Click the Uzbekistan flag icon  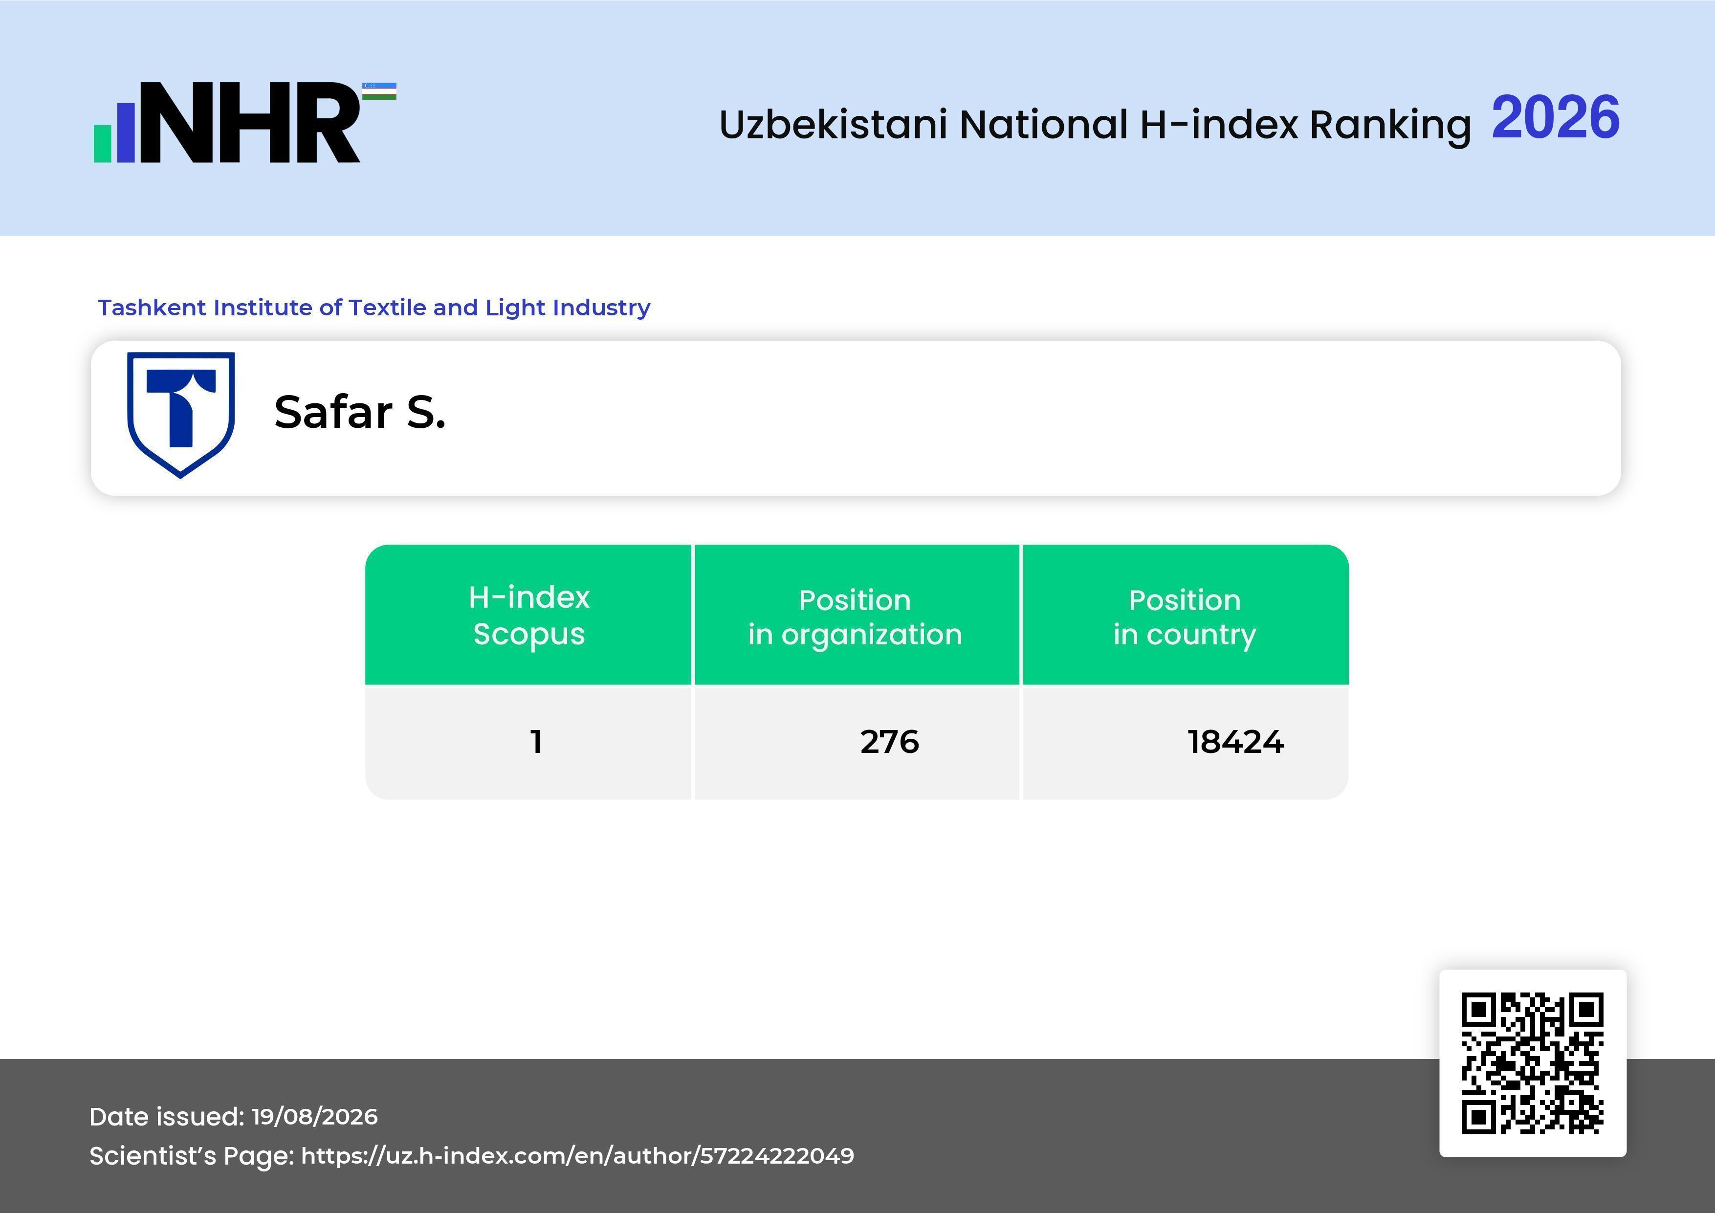click(379, 91)
